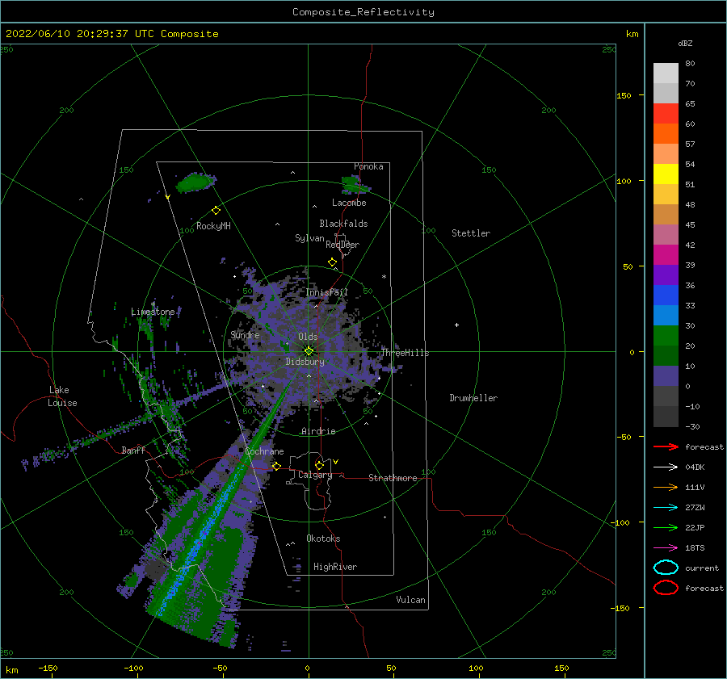Click the Lake Louise label

click(62, 396)
